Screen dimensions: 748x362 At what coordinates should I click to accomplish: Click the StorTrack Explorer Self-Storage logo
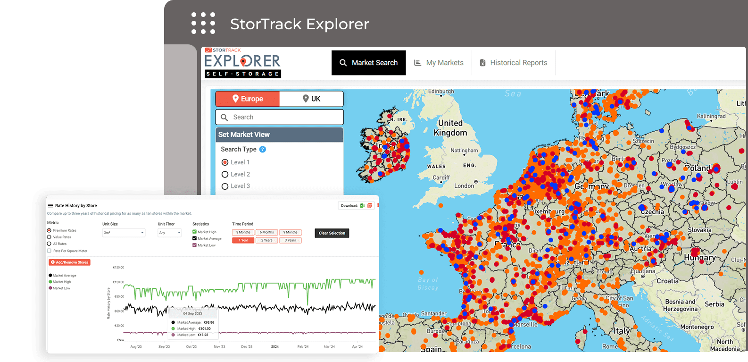(x=242, y=63)
